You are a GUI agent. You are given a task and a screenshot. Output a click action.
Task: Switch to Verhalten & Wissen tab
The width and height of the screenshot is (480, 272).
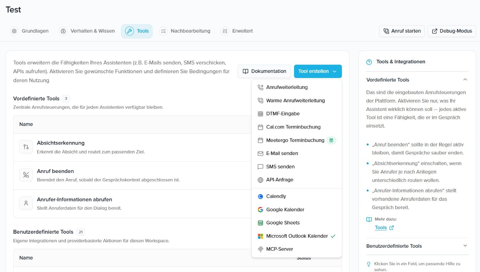[87, 31]
